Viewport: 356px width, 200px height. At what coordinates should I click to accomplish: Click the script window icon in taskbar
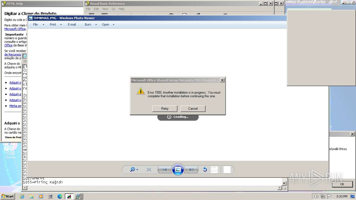point(50,196)
